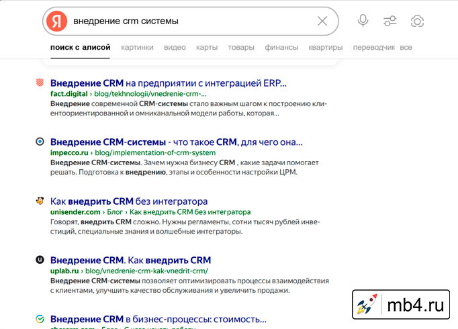Viewport: 458px width, 329px height.
Task: Select the 'поиск с алисой' tab
Action: click(x=81, y=47)
